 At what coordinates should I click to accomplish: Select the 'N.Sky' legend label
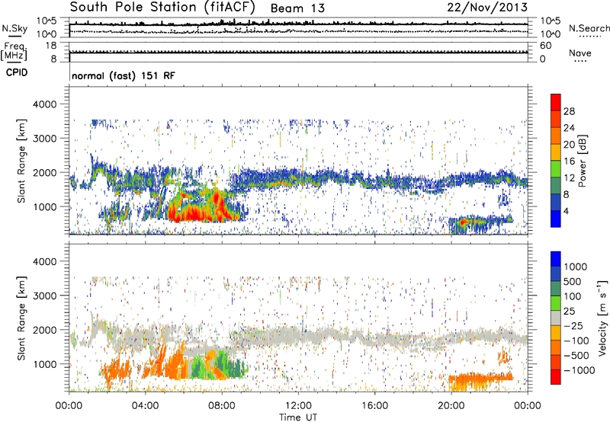(x=14, y=28)
